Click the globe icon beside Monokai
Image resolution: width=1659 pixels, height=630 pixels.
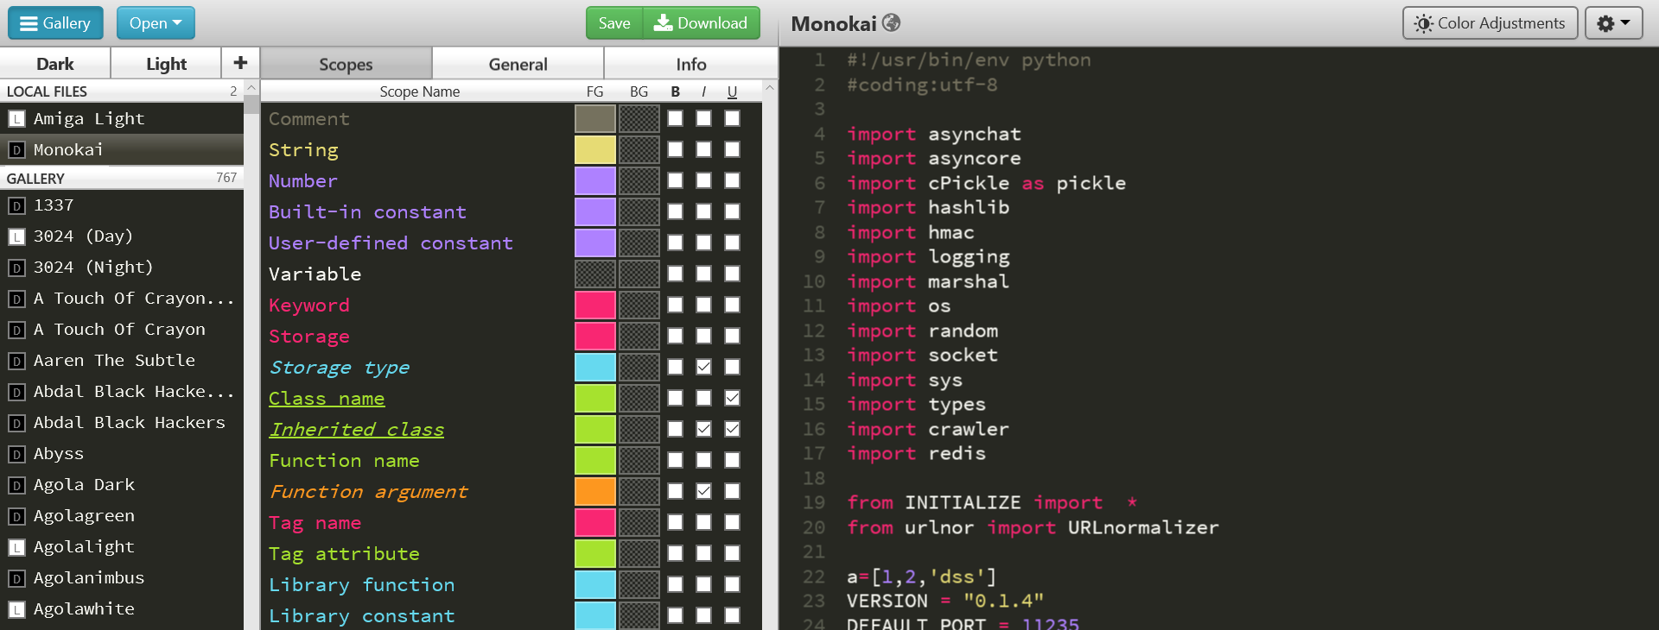click(892, 22)
